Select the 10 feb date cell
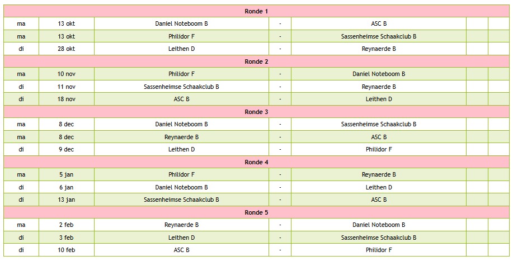 [66, 250]
